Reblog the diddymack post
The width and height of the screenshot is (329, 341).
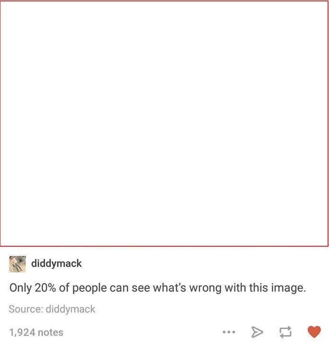[285, 332]
